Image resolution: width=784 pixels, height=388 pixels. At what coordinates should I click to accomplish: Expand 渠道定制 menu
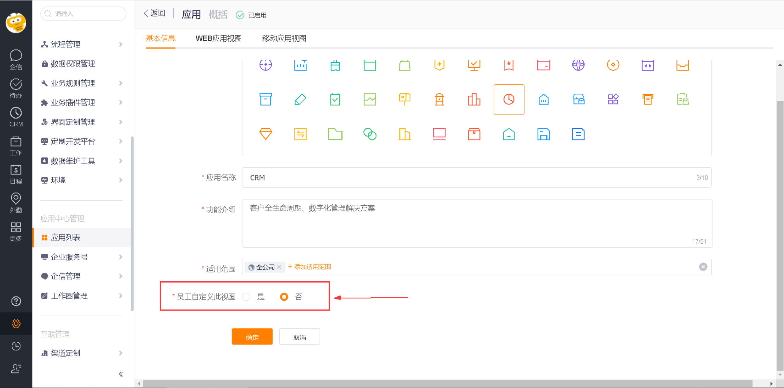click(x=82, y=353)
